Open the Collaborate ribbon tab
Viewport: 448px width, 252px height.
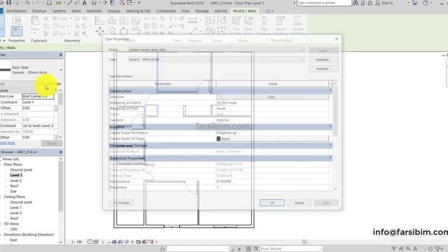tap(166, 11)
